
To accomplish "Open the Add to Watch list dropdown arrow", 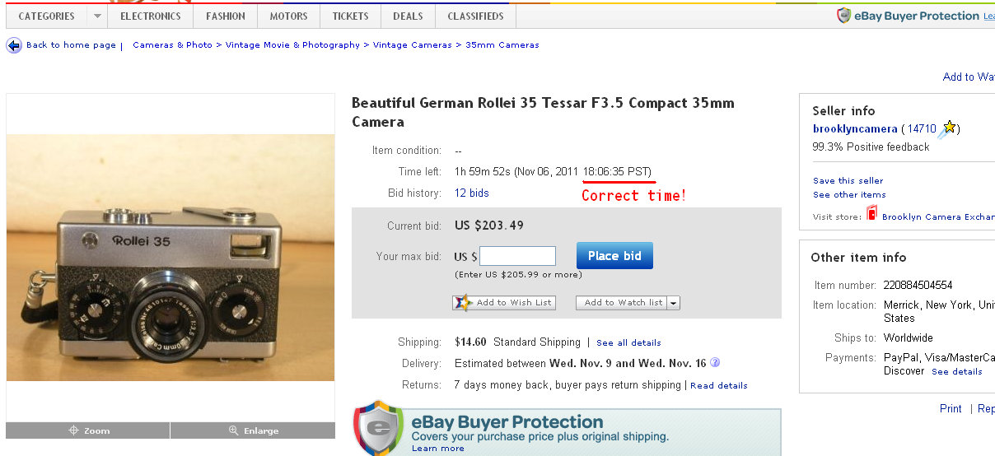I will tap(674, 303).
